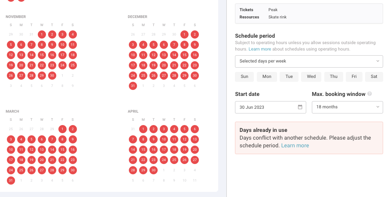Click Learn more in Days already in use alert
Screen dimensions: 387x197
(295, 146)
